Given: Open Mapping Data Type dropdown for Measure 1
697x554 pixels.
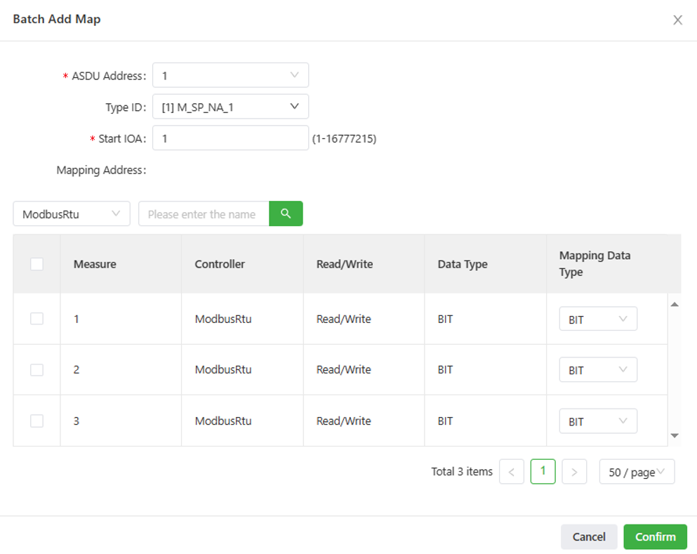Looking at the screenshot, I should (598, 319).
